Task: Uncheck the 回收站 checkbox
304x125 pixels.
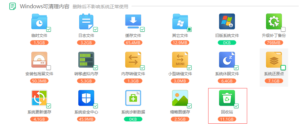Action: click(236, 106)
